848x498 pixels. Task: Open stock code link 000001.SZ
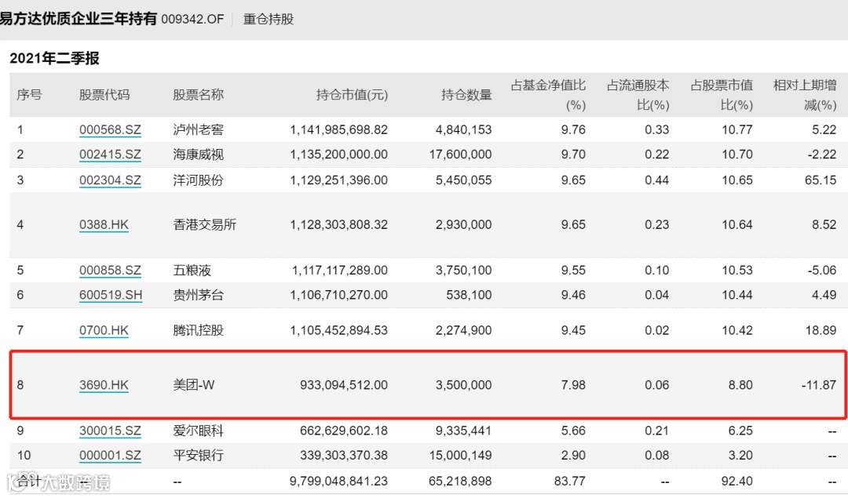click(x=110, y=456)
